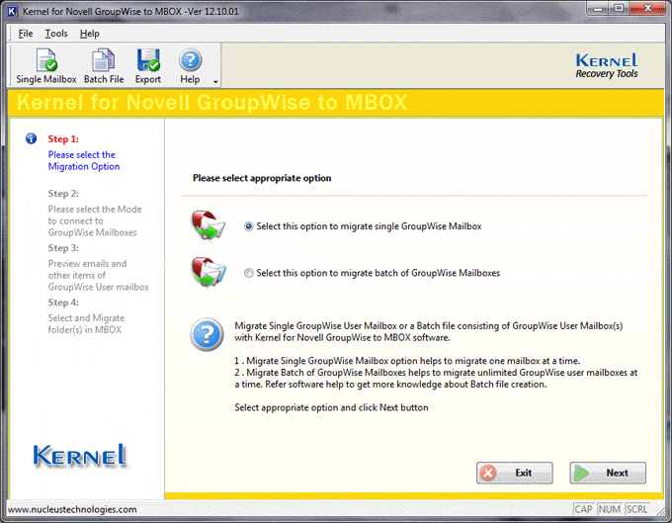This screenshot has height=524, width=672.
Task: Click 'Please select the Migration Option' text
Action: click(84, 161)
